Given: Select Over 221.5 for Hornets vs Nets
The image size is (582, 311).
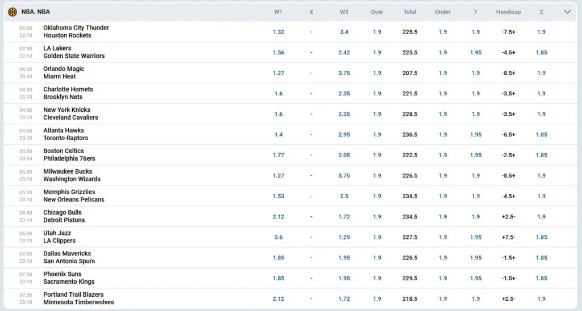Looking at the screenshot, I should point(377,94).
